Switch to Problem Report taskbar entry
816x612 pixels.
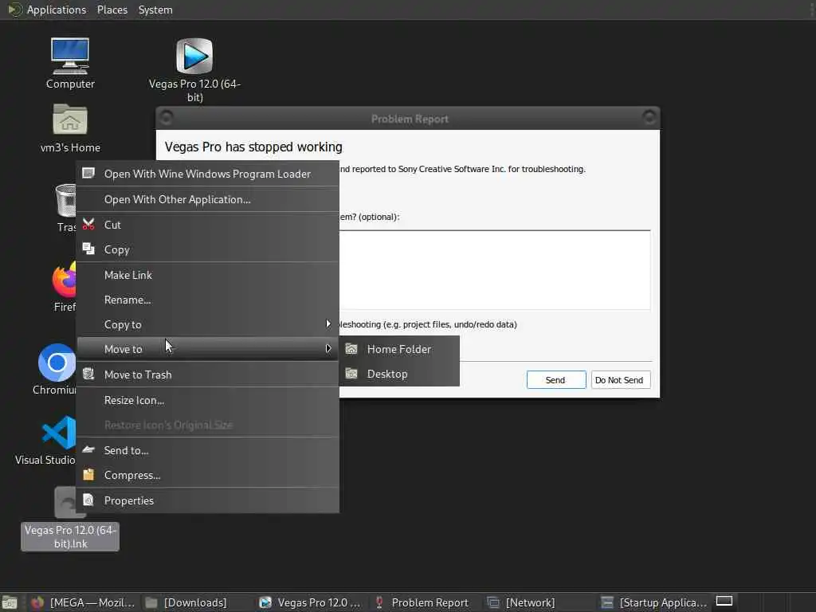tap(422, 602)
